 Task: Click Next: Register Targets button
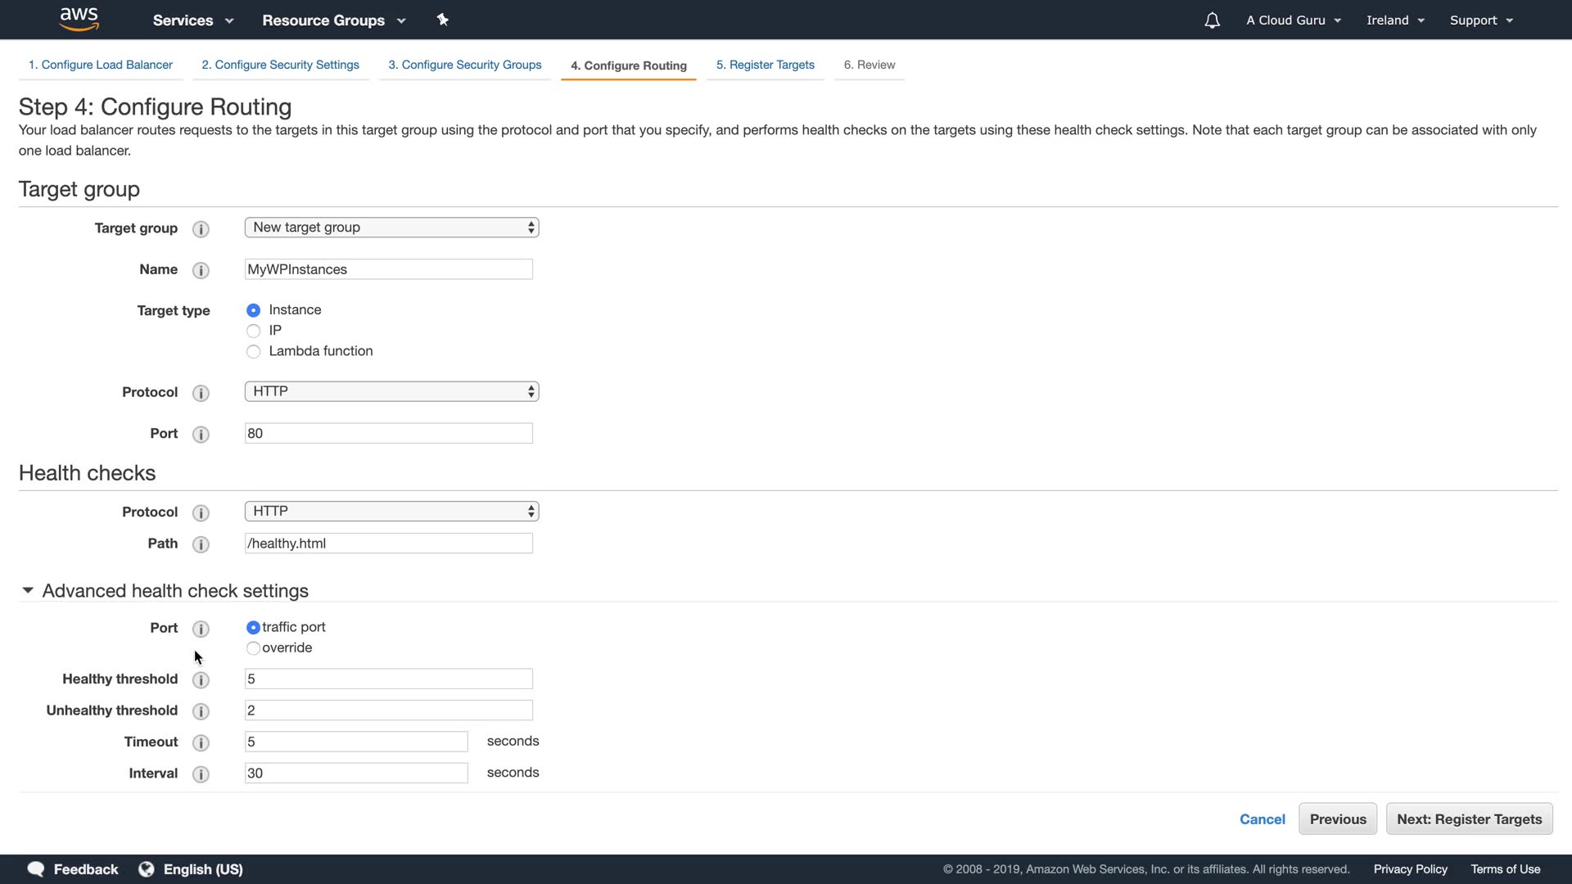coord(1469,819)
